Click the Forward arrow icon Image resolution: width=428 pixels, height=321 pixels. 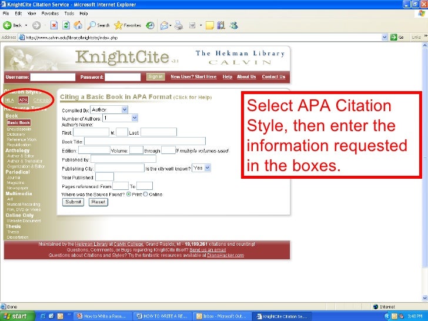(x=36, y=25)
